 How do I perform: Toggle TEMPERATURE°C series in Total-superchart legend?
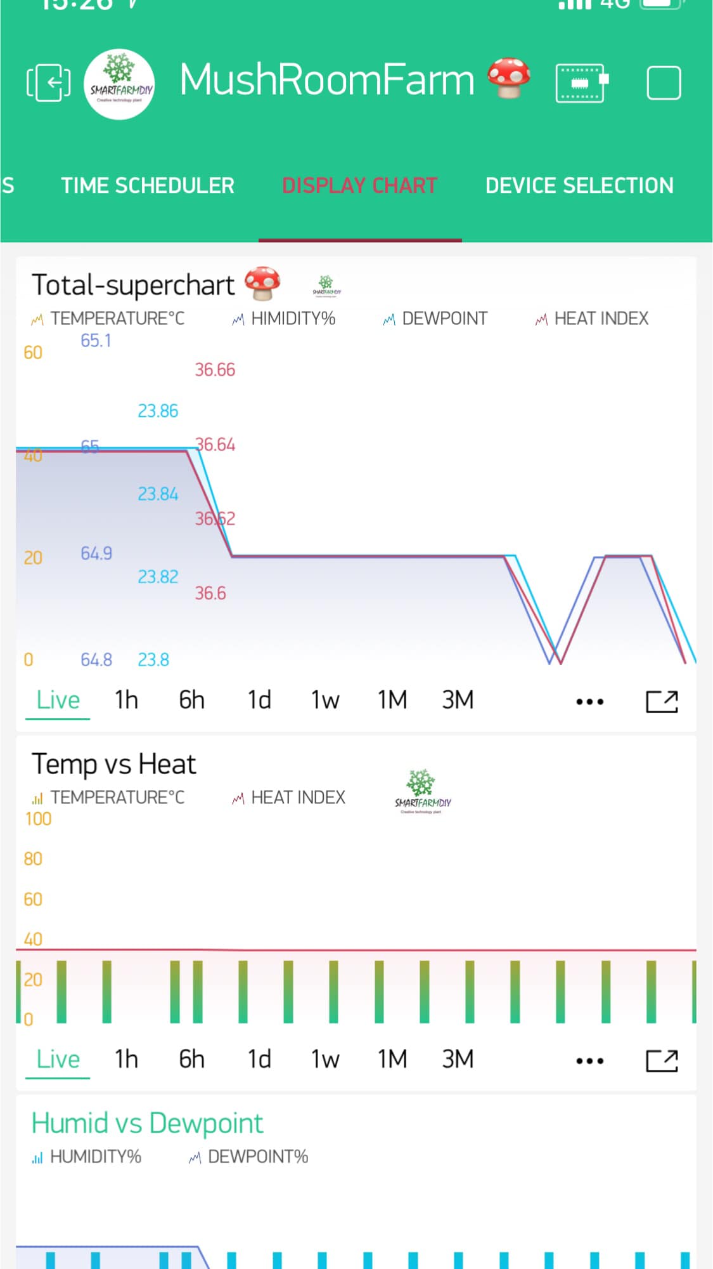(x=108, y=319)
